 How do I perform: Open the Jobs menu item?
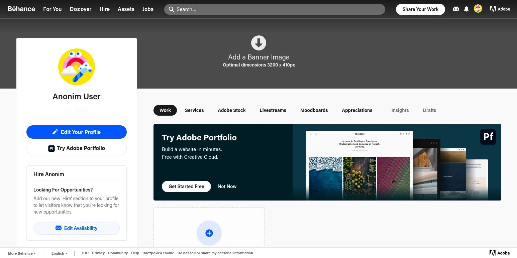point(148,9)
